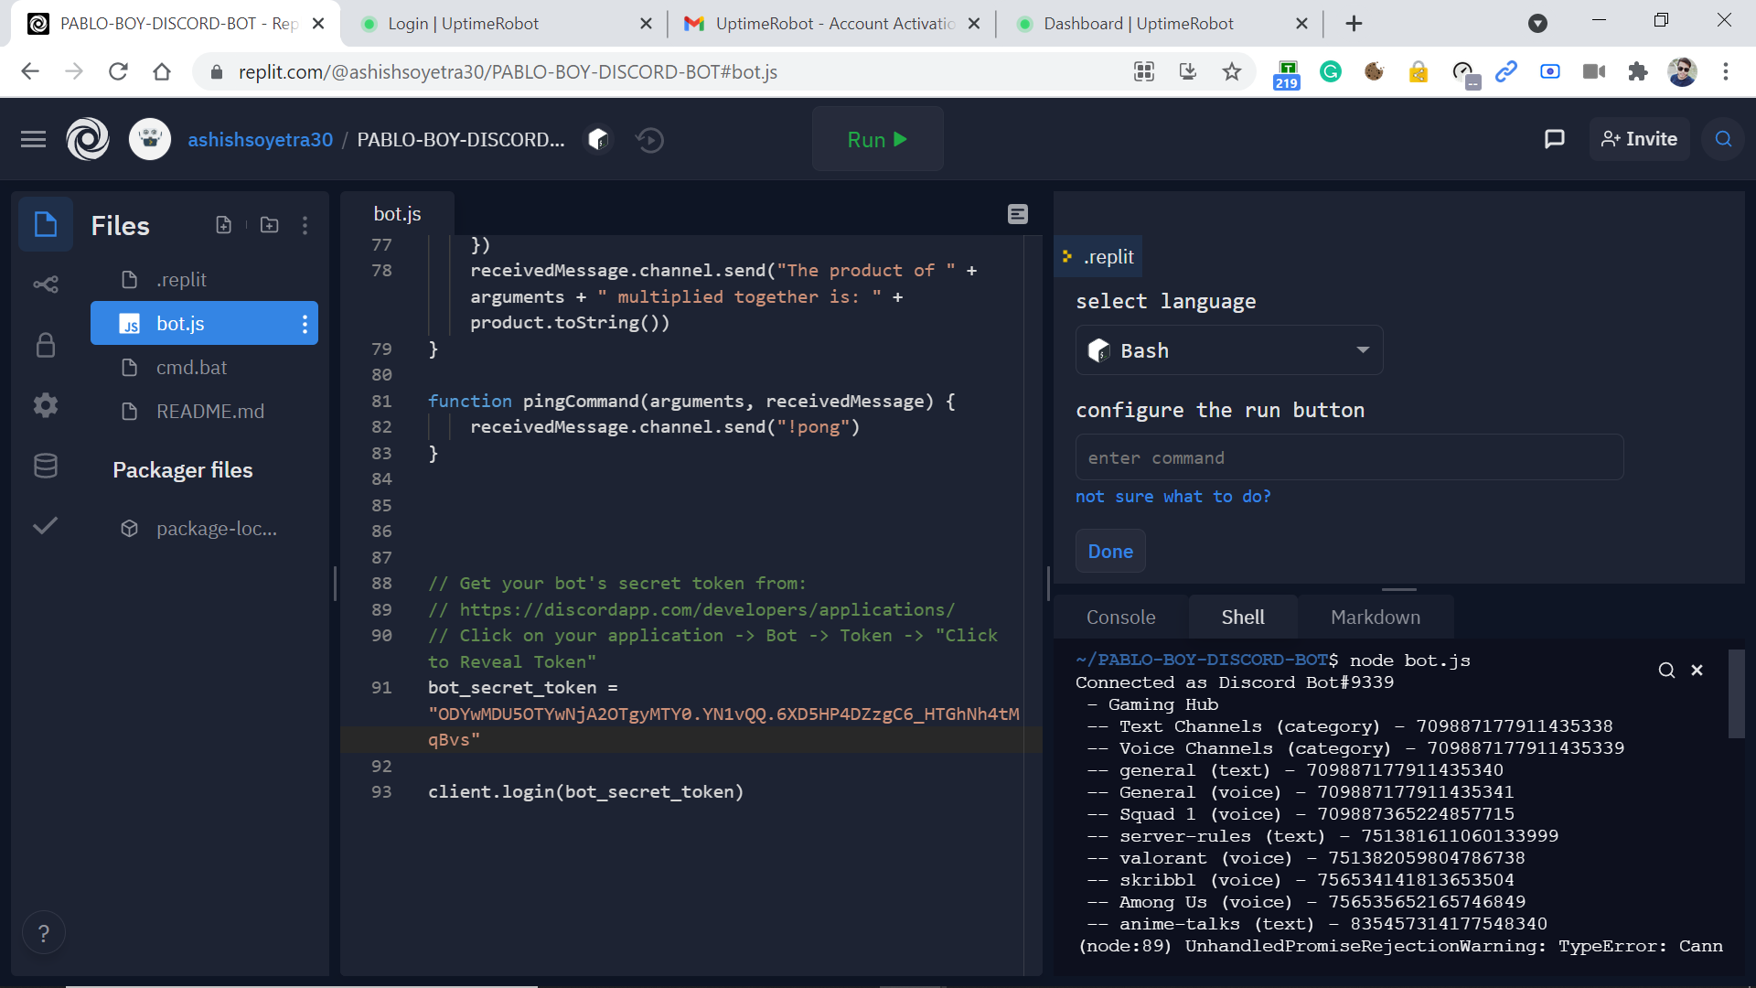Switch to the Console tab
Viewport: 1756px width, 988px height.
pos(1120,617)
